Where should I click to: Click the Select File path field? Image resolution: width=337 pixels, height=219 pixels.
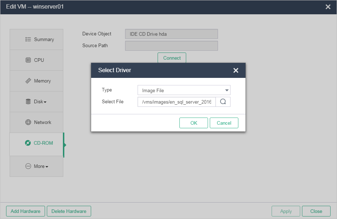coord(176,101)
